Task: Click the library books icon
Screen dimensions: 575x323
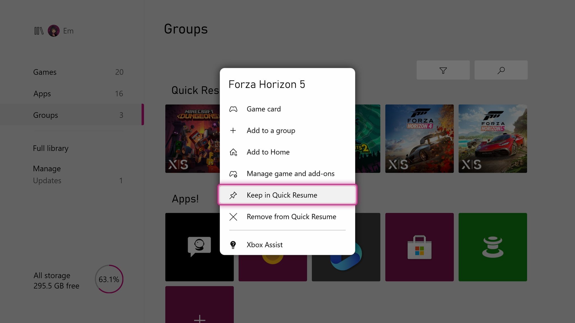Action: 39,31
